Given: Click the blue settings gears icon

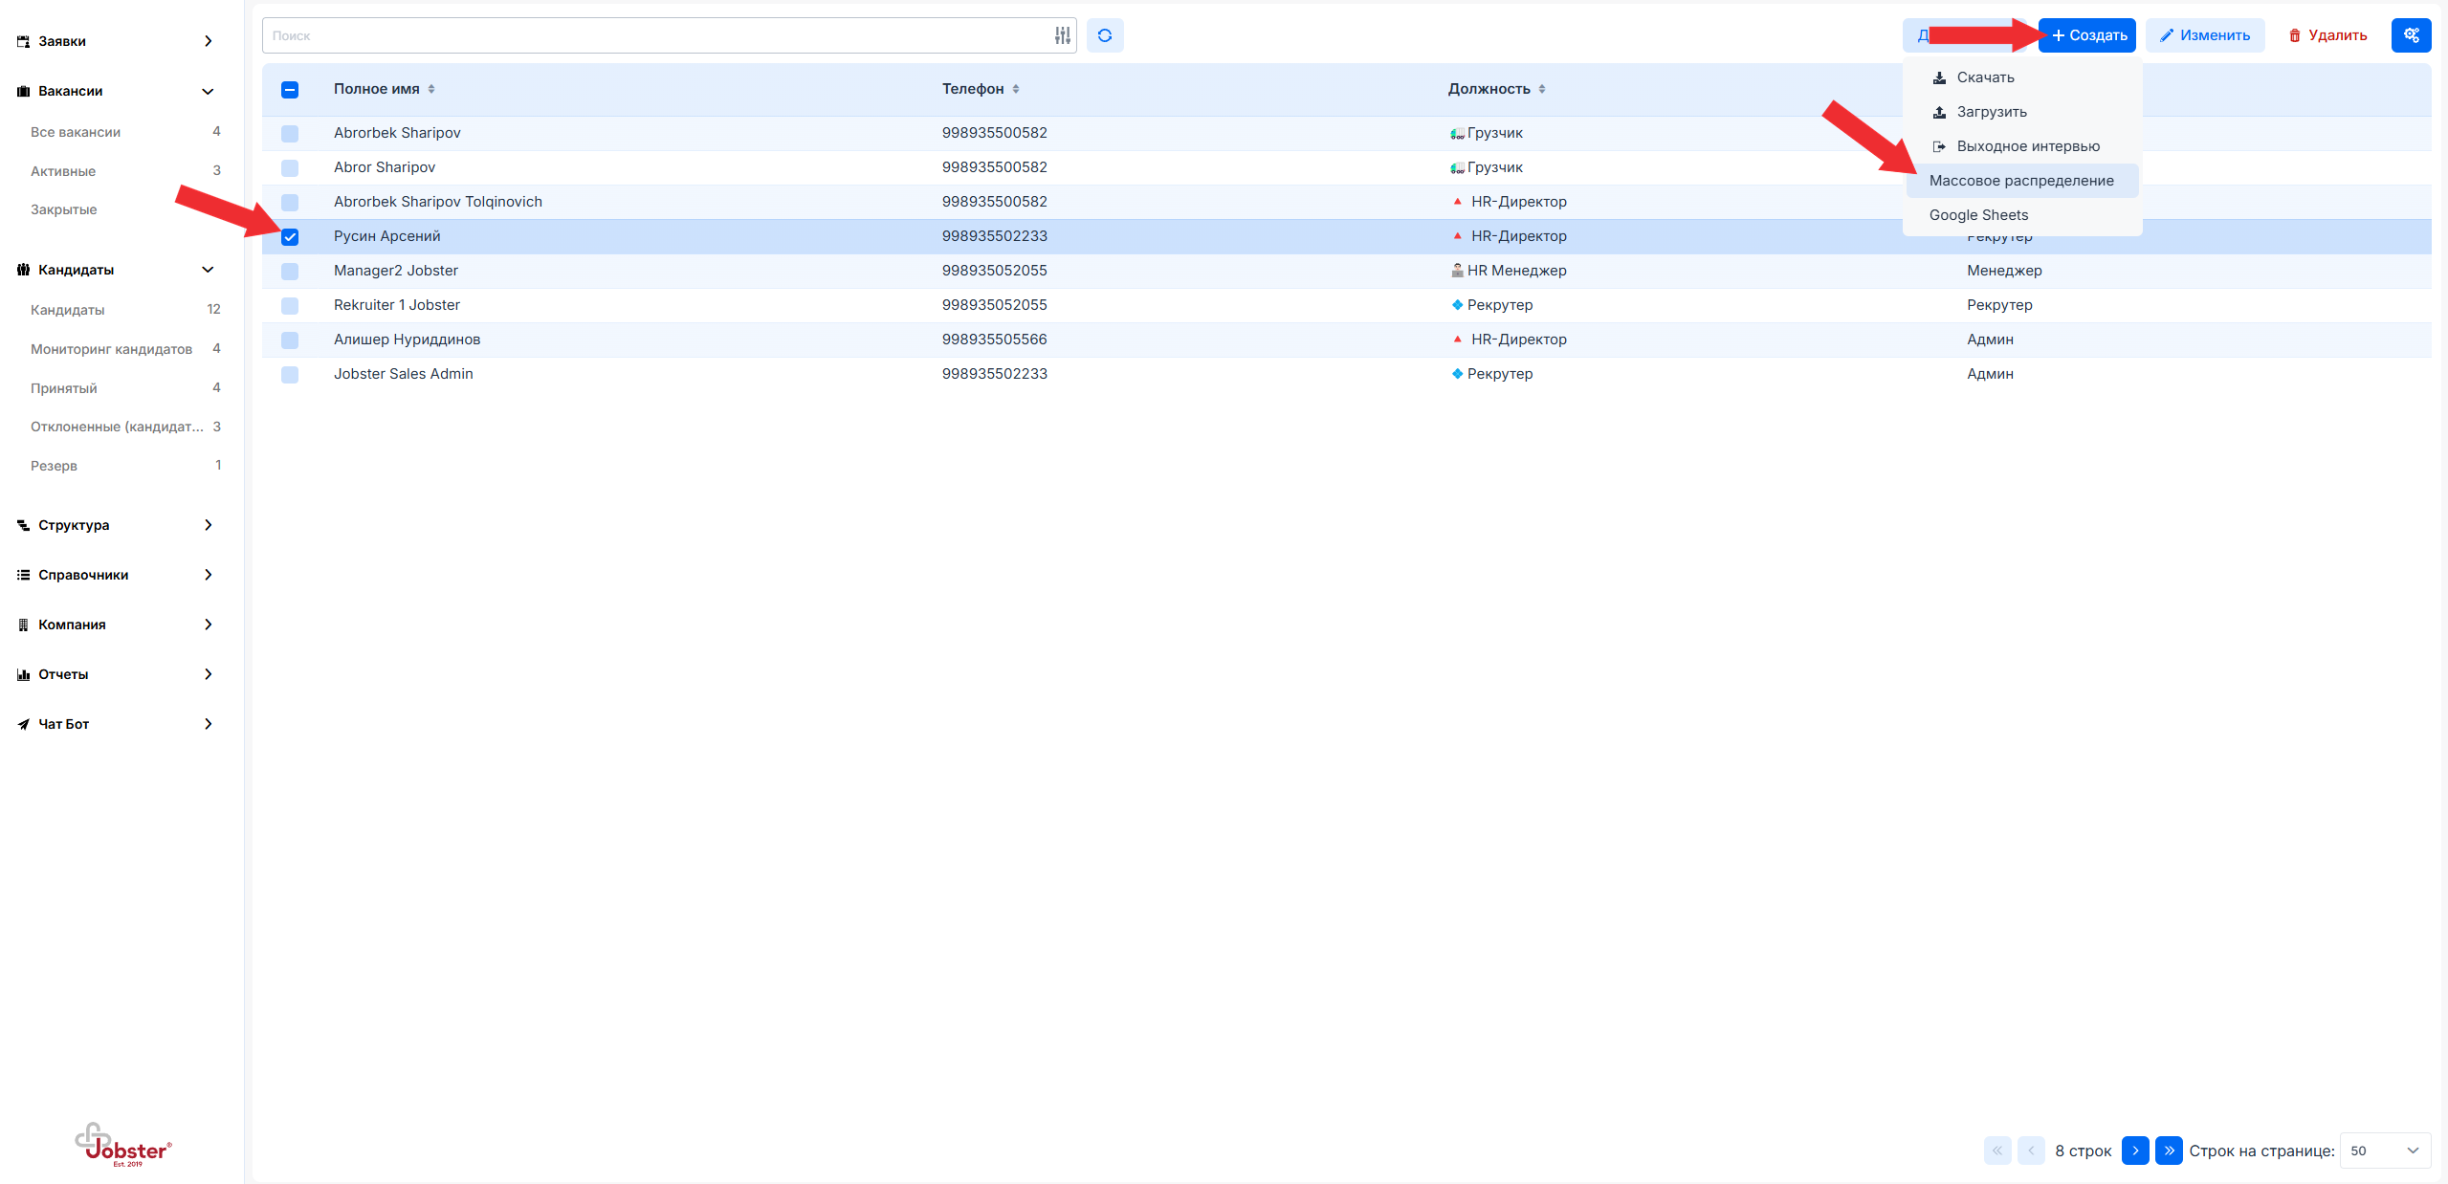Looking at the screenshot, I should tap(2411, 35).
